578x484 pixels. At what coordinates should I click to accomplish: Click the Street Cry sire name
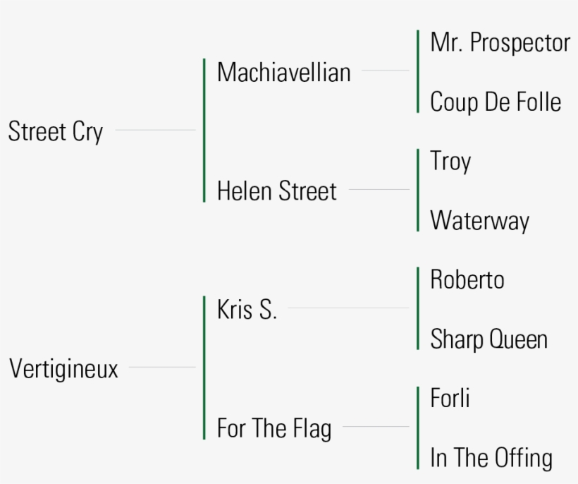(x=55, y=131)
